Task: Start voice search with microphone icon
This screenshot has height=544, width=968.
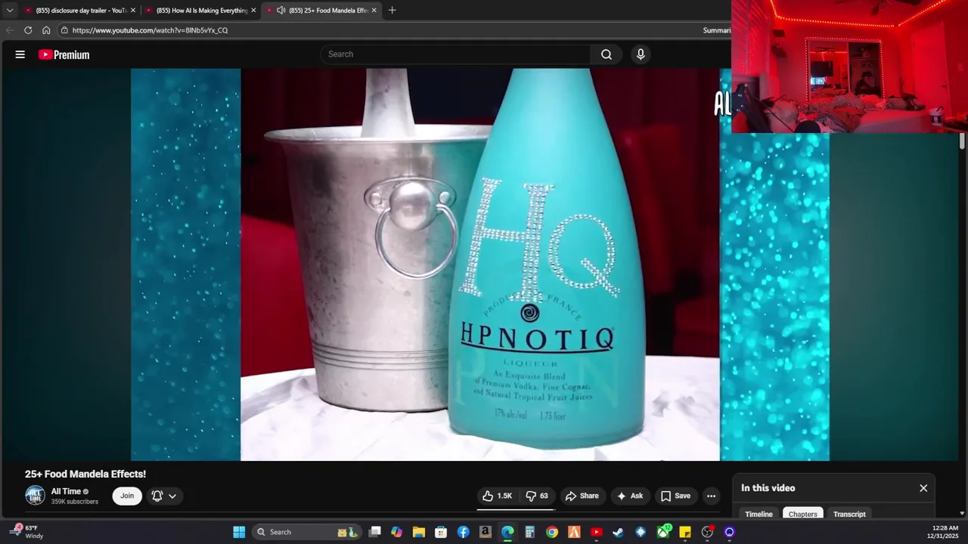Action: 641,54
